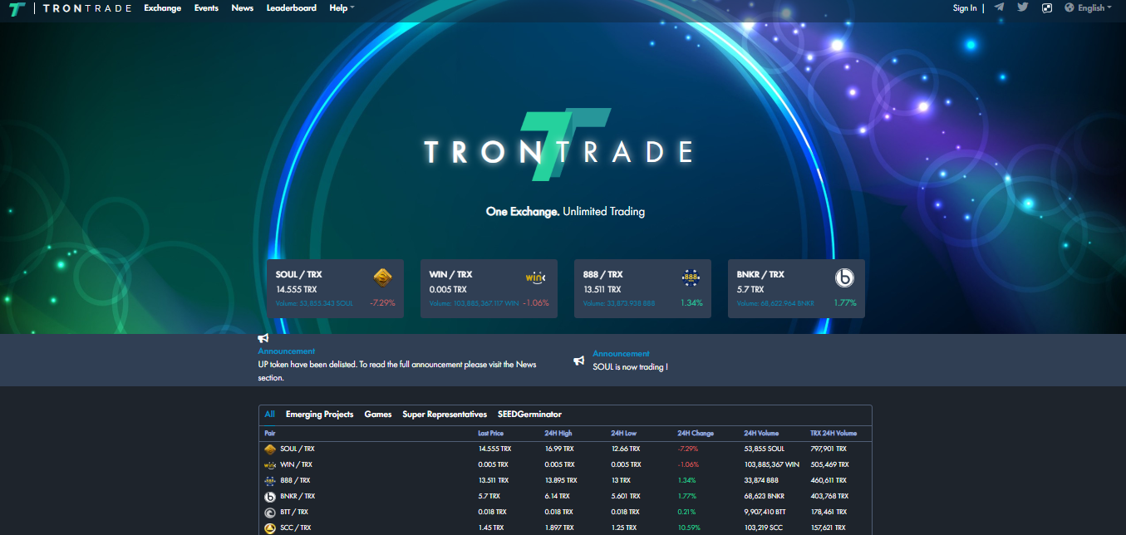Select the WIN token icon in the pairs table
1126x535 pixels.
coord(270,464)
